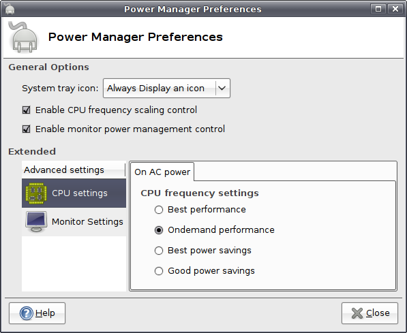Click the dropdown arrow beside Always Display an icon

tap(222, 88)
